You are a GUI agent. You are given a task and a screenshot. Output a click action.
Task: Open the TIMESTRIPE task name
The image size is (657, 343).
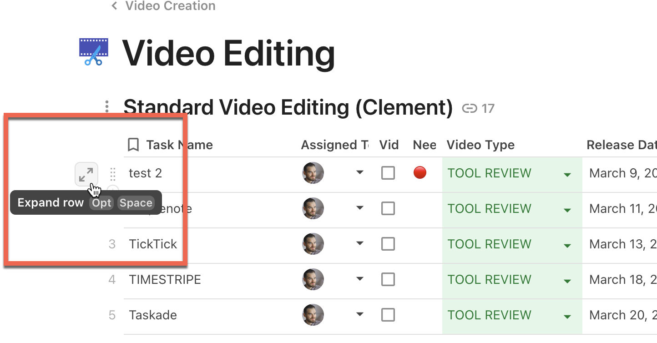(165, 279)
